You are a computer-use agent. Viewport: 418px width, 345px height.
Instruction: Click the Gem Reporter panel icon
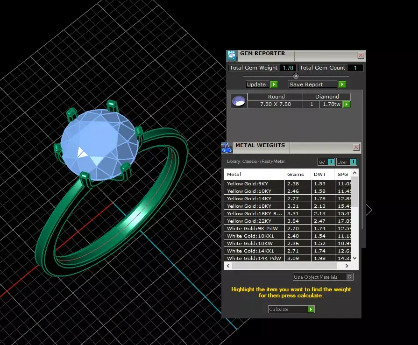pyautogui.click(x=232, y=56)
